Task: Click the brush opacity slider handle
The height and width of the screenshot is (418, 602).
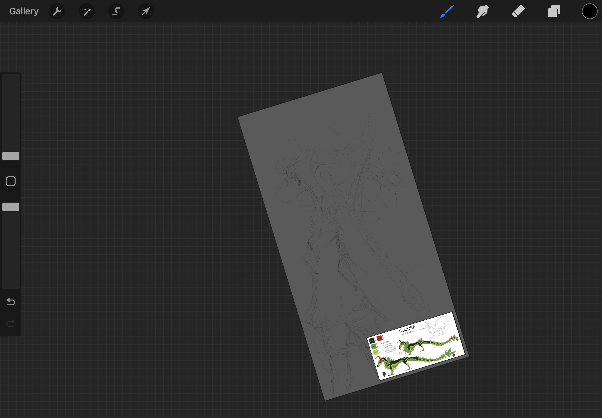Action: point(11,207)
